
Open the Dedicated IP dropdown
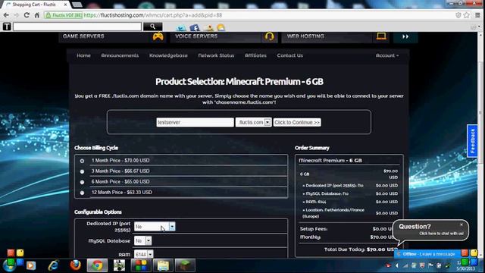pos(155,227)
